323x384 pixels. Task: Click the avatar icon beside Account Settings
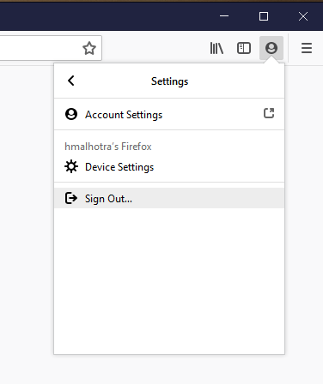point(71,114)
